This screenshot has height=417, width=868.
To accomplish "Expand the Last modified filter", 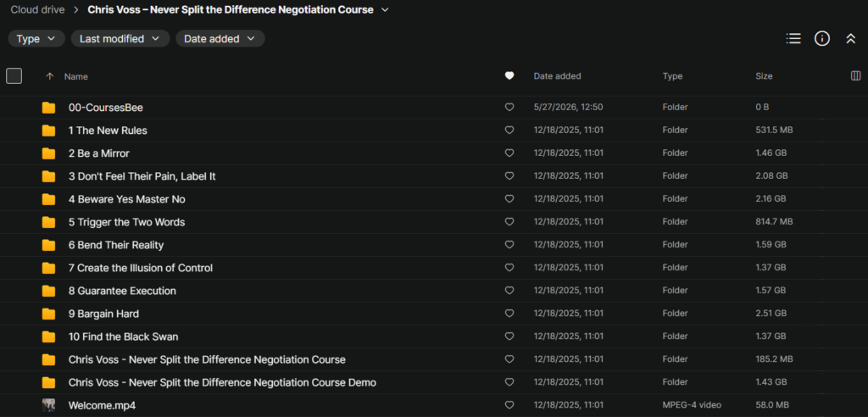I will click(x=120, y=39).
